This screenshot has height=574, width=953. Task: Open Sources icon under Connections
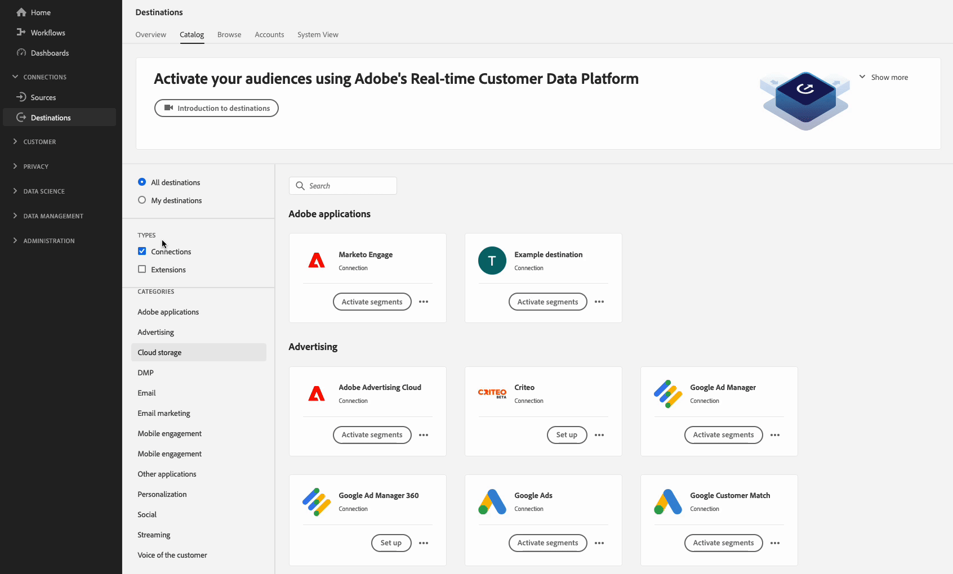[x=21, y=97]
